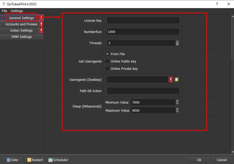Open the Action Settings tab
Viewport: 234px width, 164px height.
coord(21,30)
